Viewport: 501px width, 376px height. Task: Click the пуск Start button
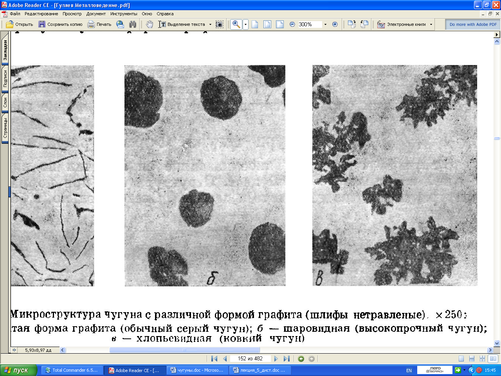pos(18,370)
